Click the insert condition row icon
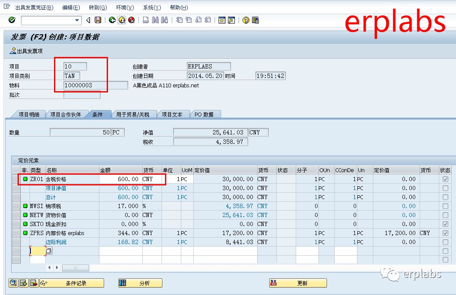The height and width of the screenshot is (295, 456). 24,283
